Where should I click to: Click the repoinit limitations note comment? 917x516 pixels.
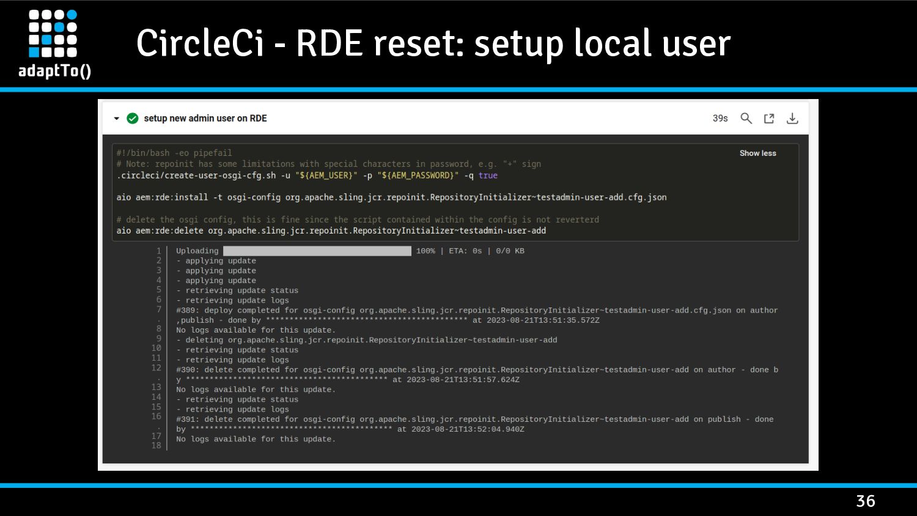coord(328,164)
